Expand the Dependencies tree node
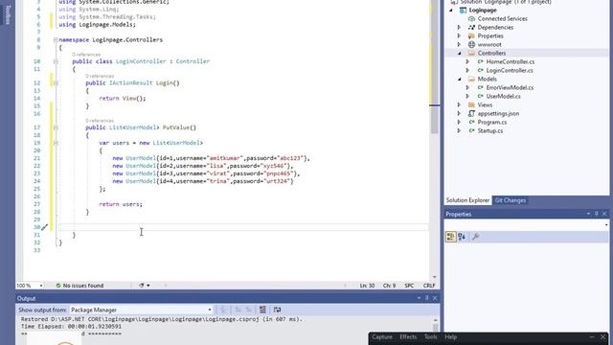The width and height of the screenshot is (613, 345). pos(460,28)
